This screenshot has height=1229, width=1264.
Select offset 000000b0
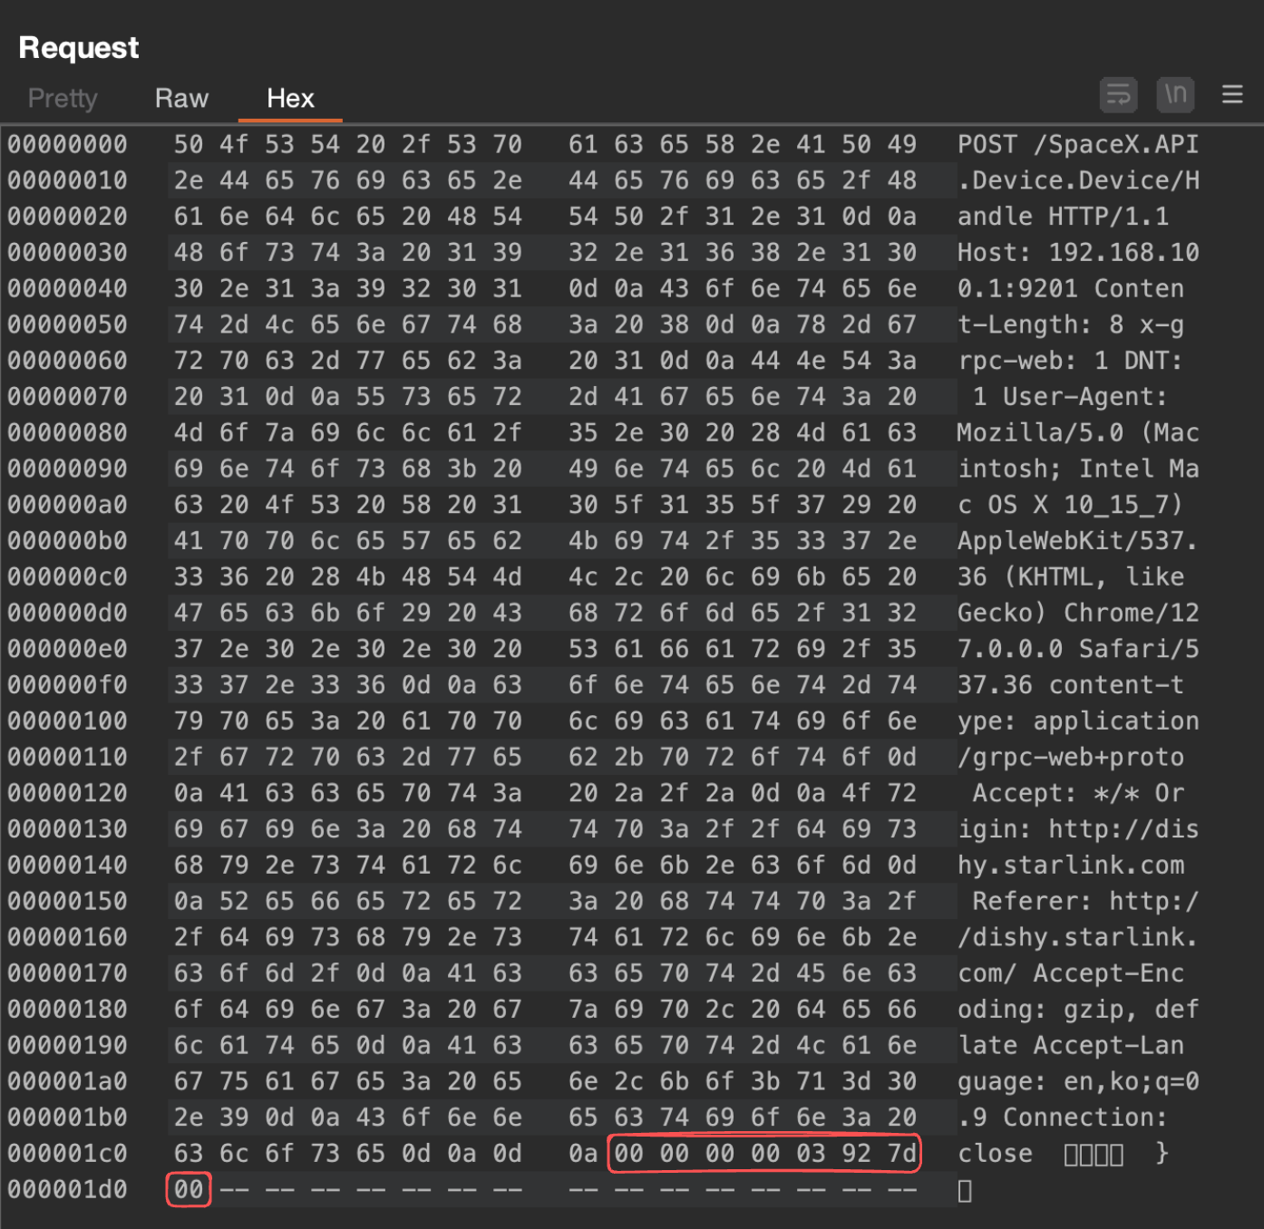click(x=68, y=541)
